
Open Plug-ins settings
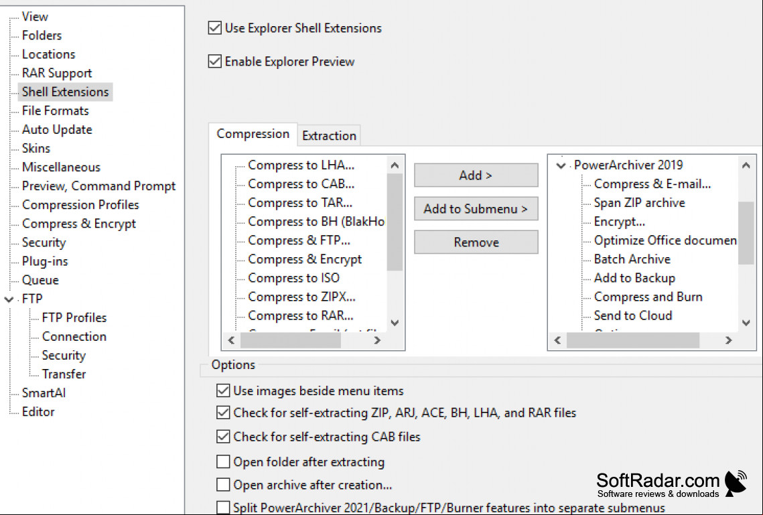point(45,262)
